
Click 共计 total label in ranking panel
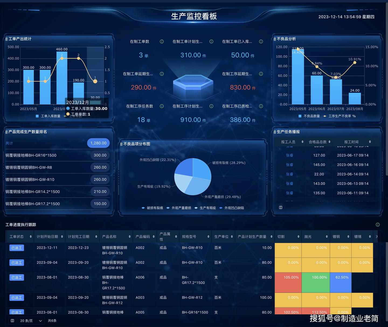click(9, 143)
